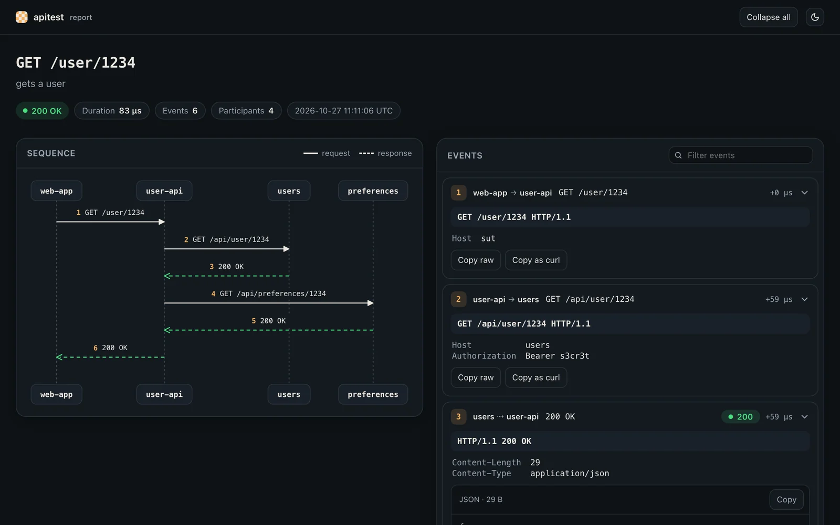840x525 pixels.
Task: Select the top preferences participant box
Action: (373, 191)
